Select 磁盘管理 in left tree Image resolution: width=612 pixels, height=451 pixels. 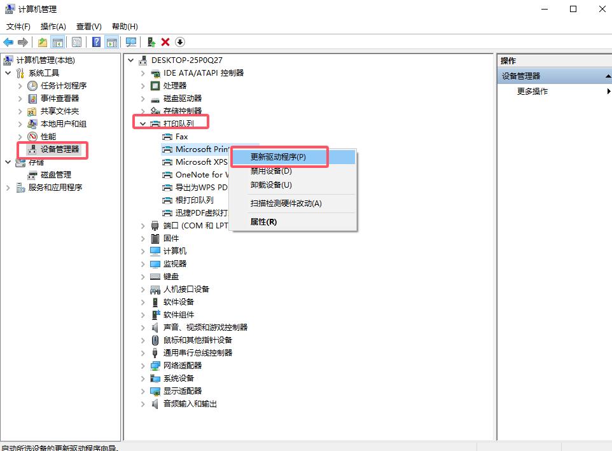[56, 174]
